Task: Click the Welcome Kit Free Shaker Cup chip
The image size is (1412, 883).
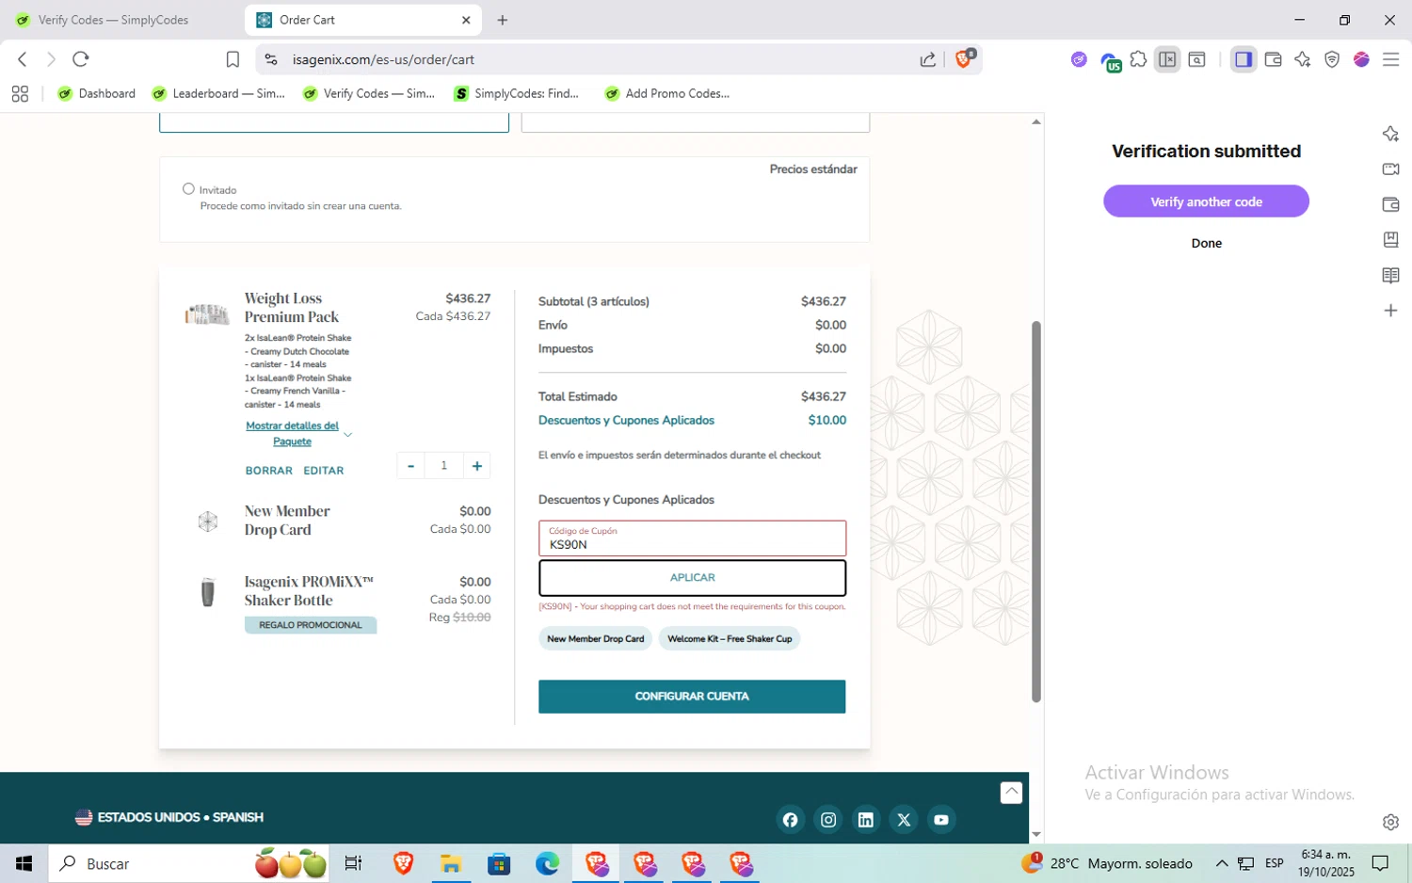Action: pyautogui.click(x=730, y=639)
